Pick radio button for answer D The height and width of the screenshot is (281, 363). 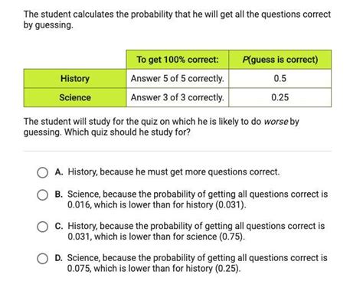(x=42, y=259)
